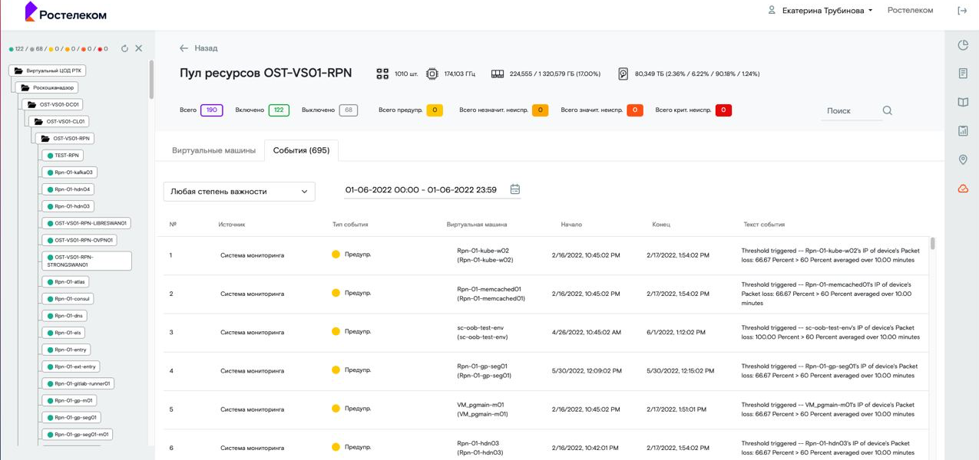Switch to Виртуальные машины tab

pyautogui.click(x=213, y=150)
